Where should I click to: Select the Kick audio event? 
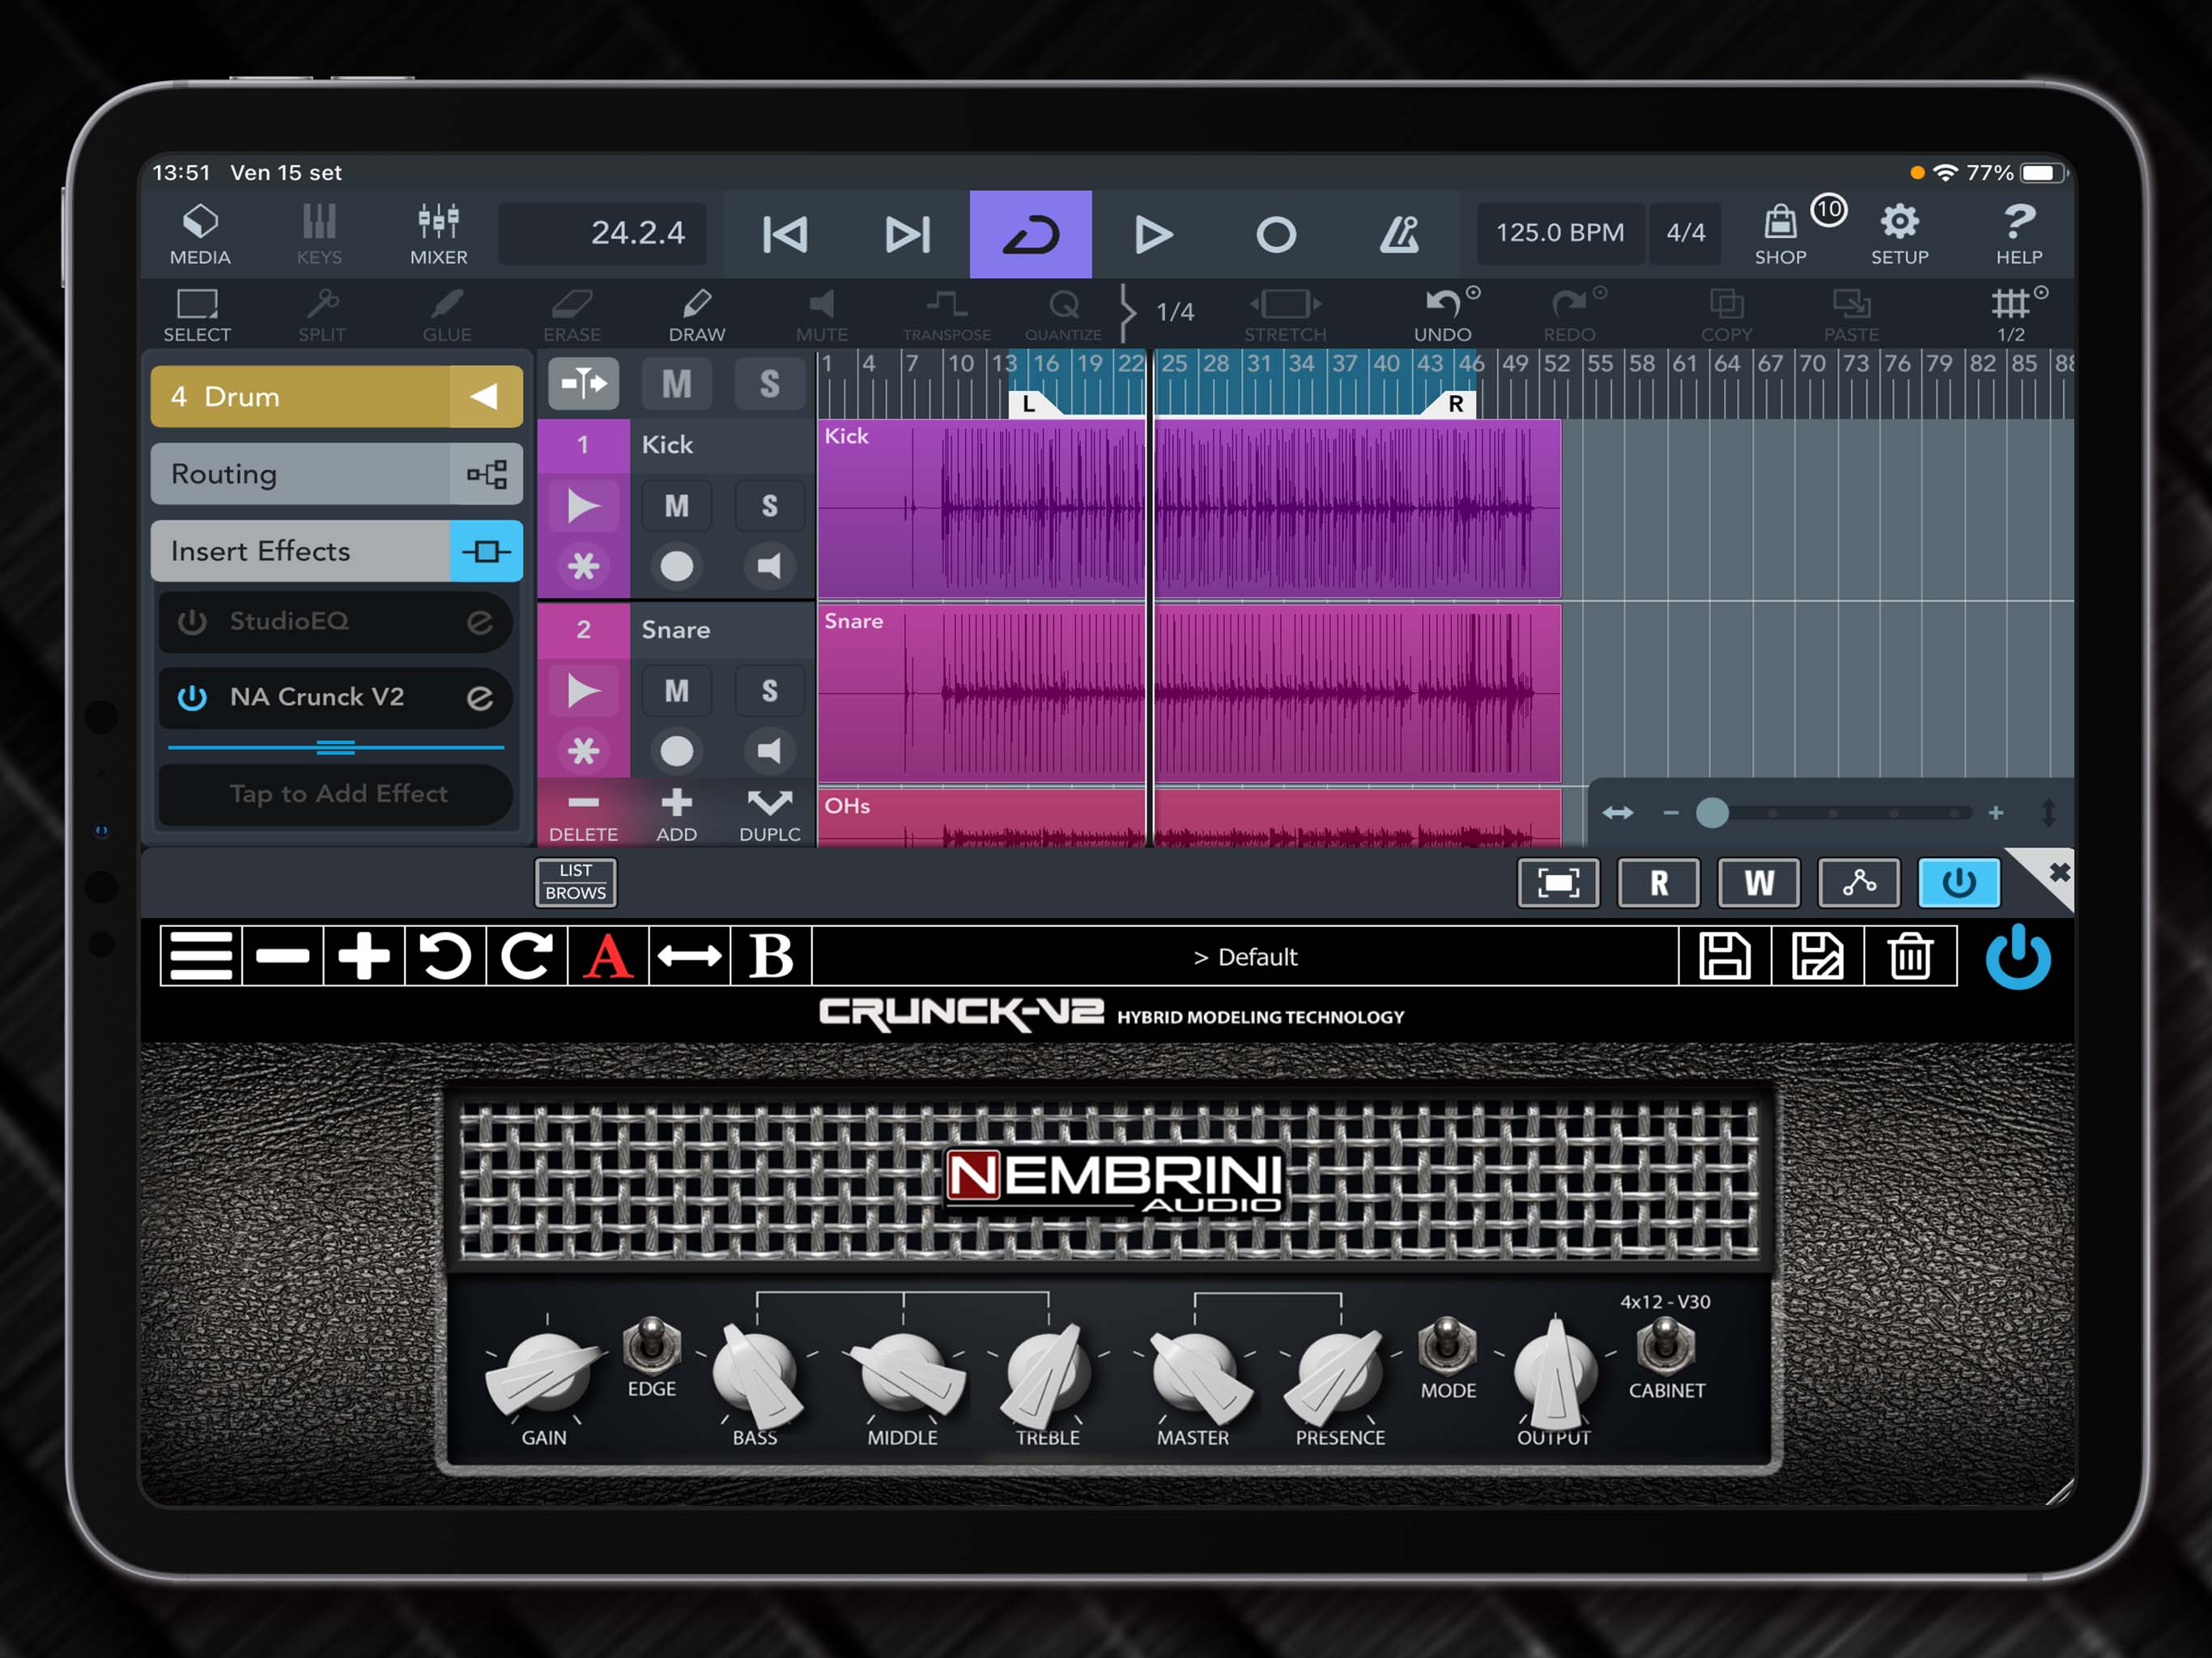click(x=1188, y=509)
